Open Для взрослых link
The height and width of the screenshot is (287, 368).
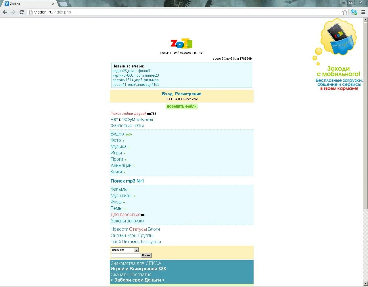tap(125, 214)
